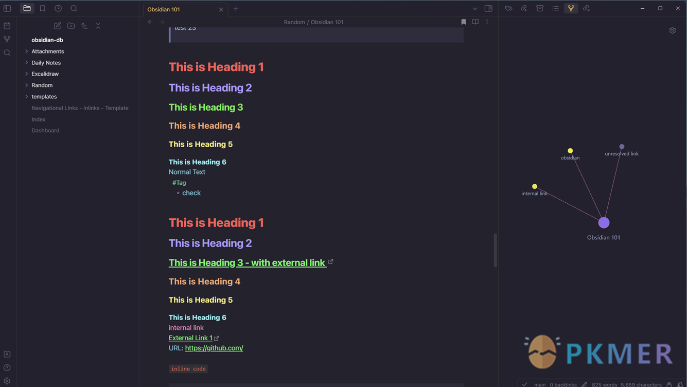Open the recent files clock icon
687x387 pixels.
click(x=58, y=8)
